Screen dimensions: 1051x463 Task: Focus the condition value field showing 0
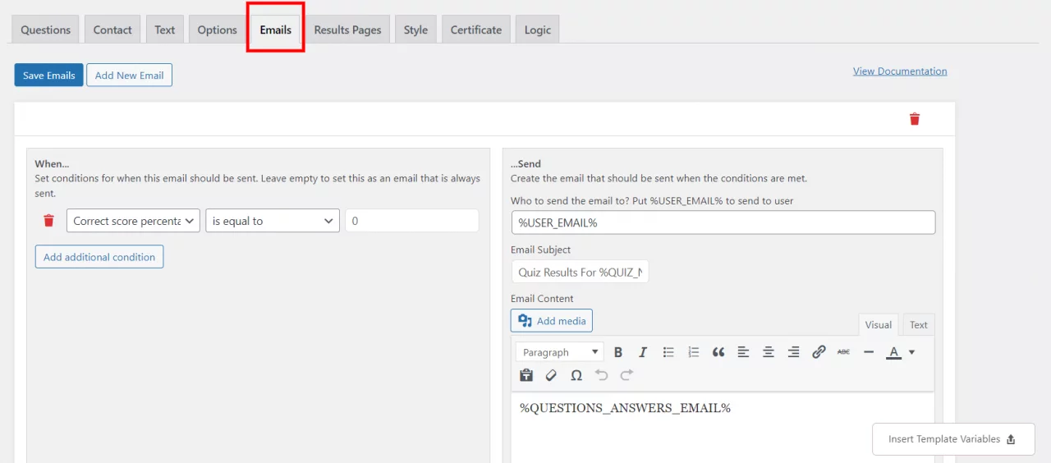411,221
